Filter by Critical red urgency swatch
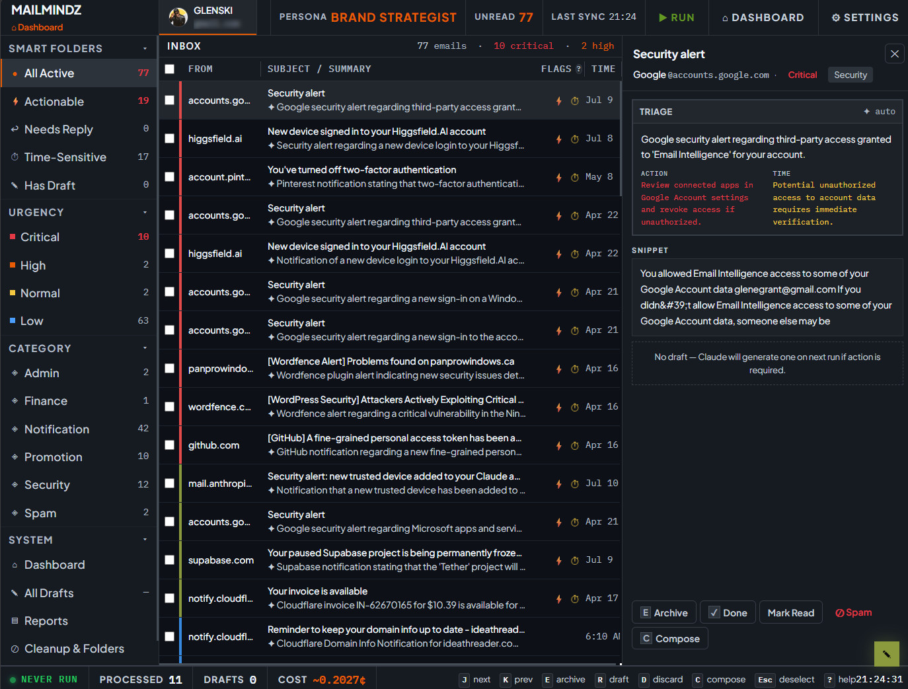Image resolution: width=908 pixels, height=689 pixels. 13,236
